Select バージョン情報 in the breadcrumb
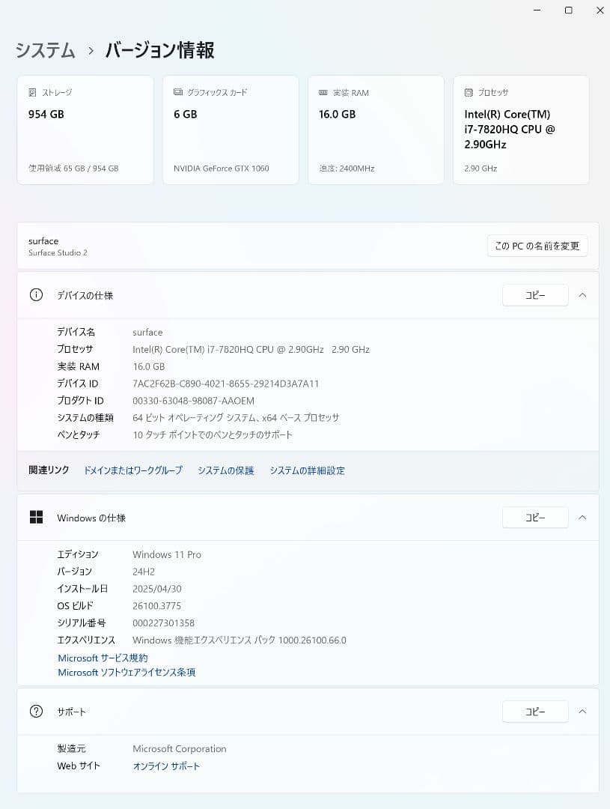This screenshot has width=610, height=809. coord(159,51)
